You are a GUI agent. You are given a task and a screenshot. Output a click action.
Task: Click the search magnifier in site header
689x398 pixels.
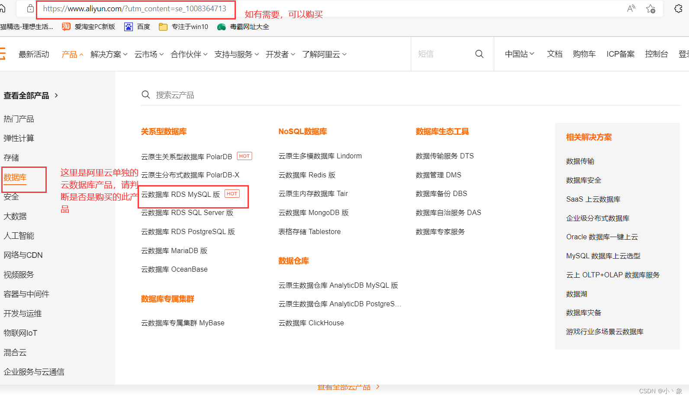coord(479,54)
